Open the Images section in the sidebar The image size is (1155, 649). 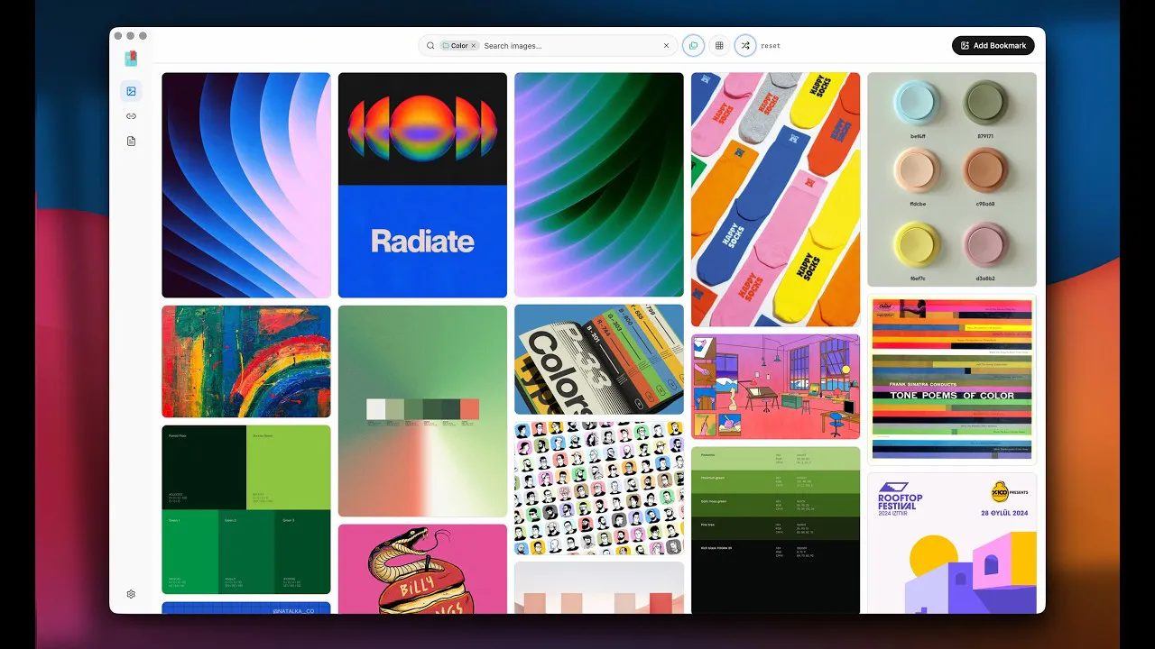[131, 91]
